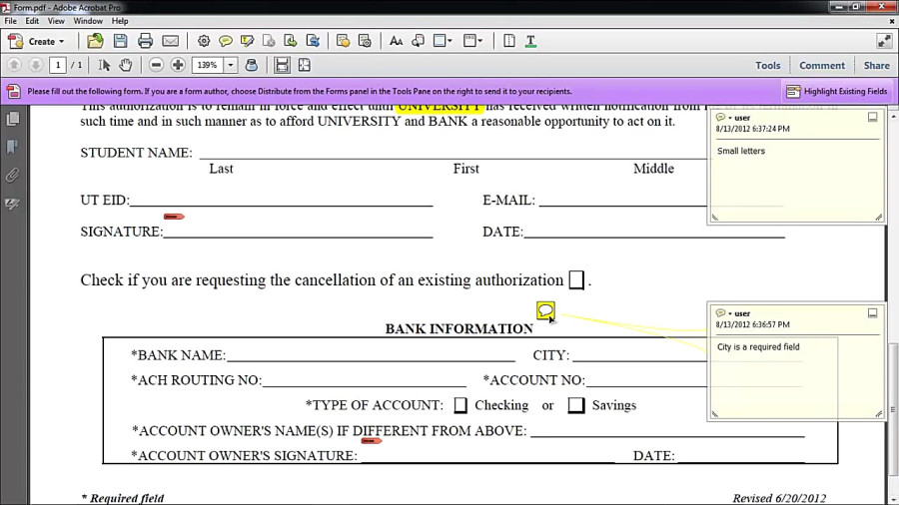This screenshot has height=505, width=899.
Task: Click the document close X below window controls
Action: 892,21
